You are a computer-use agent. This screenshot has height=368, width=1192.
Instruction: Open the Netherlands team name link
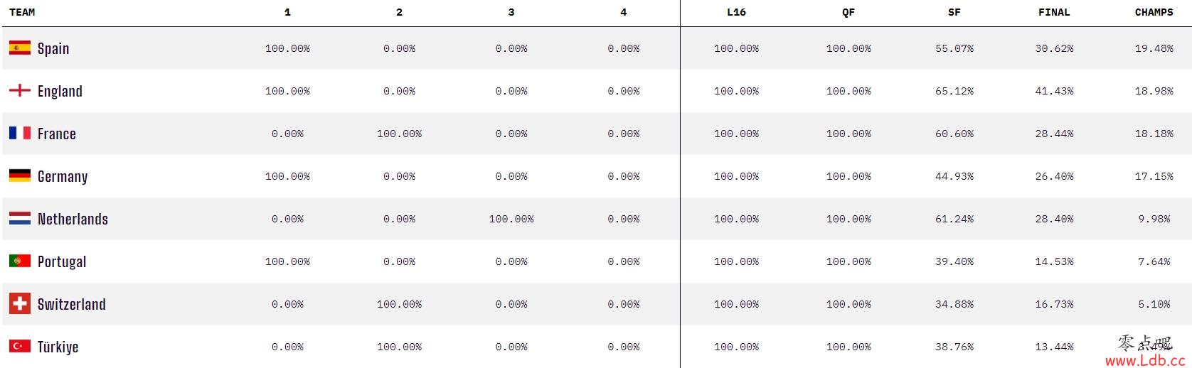pos(73,219)
